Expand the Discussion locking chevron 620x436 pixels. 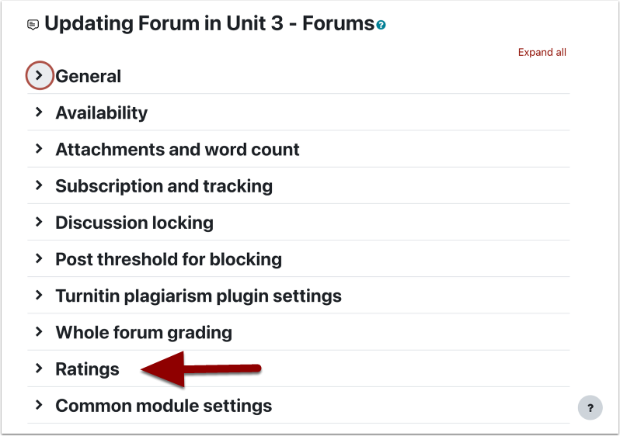click(39, 222)
